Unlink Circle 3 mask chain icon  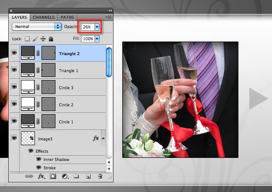click(x=38, y=87)
